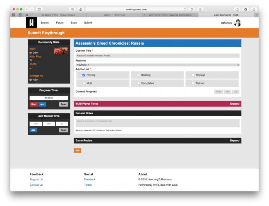Check the Replays checkbox

[x=193, y=75]
